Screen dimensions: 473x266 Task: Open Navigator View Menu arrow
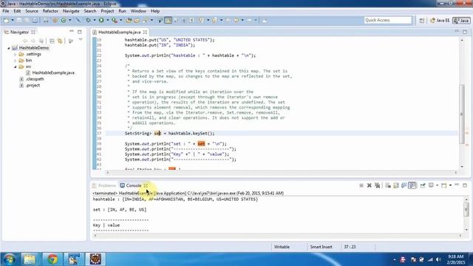(x=81, y=40)
